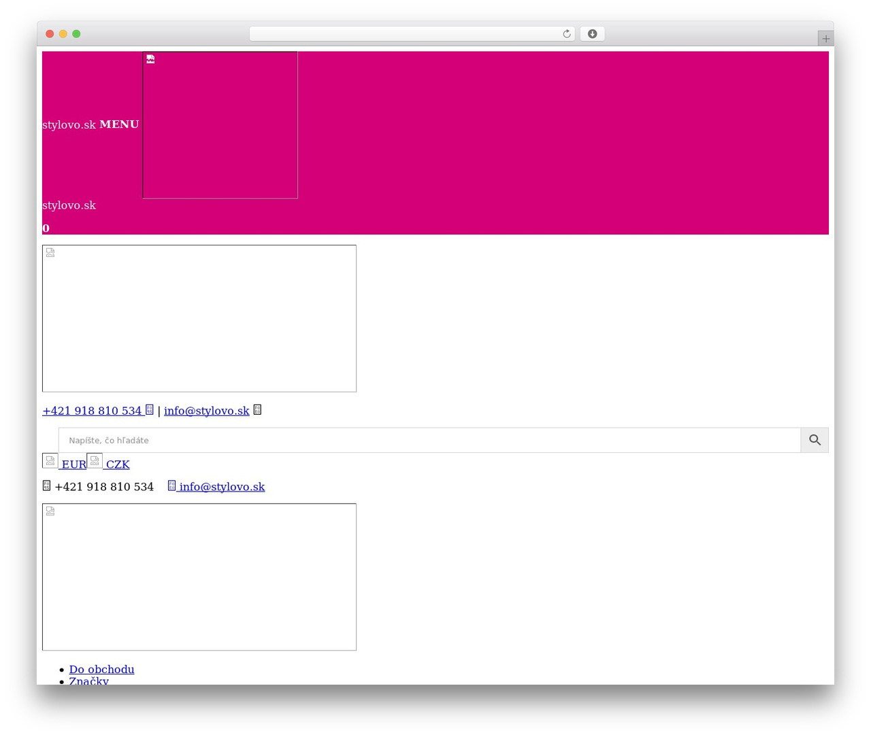Open the MENU toggle in header

pyautogui.click(x=119, y=124)
